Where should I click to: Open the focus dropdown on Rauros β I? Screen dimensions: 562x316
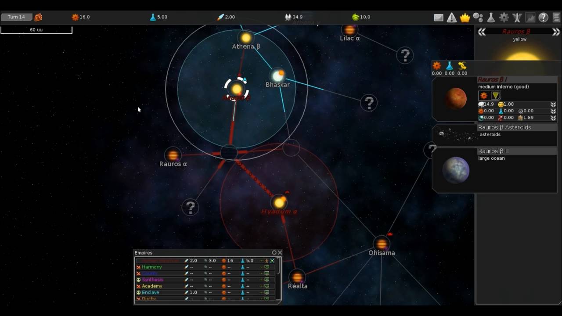point(495,96)
